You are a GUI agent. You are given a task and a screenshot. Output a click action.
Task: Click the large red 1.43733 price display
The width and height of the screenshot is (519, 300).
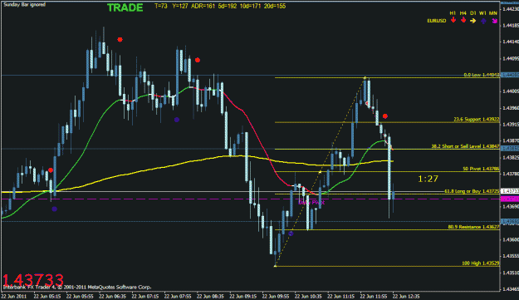33,280
